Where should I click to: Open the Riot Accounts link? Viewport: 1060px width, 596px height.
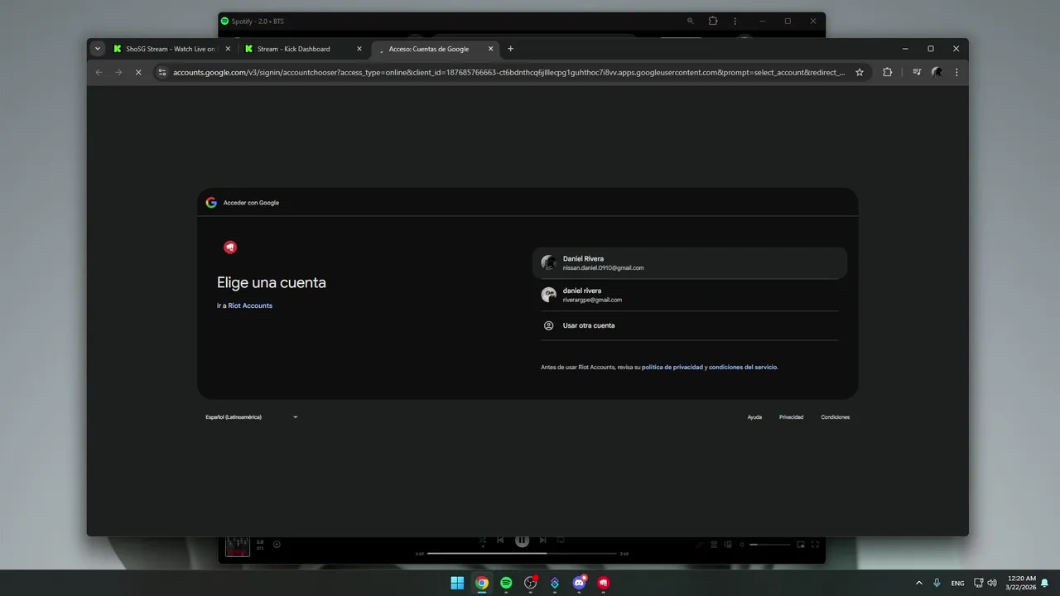tap(250, 305)
